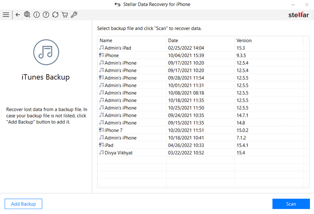Start recovery with the Scan button
The image size is (314, 214).
click(291, 204)
